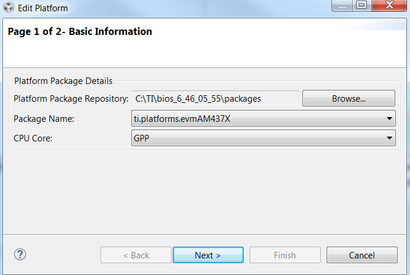410x275 pixels.
Task: Click the help question mark icon
Action: point(20,255)
